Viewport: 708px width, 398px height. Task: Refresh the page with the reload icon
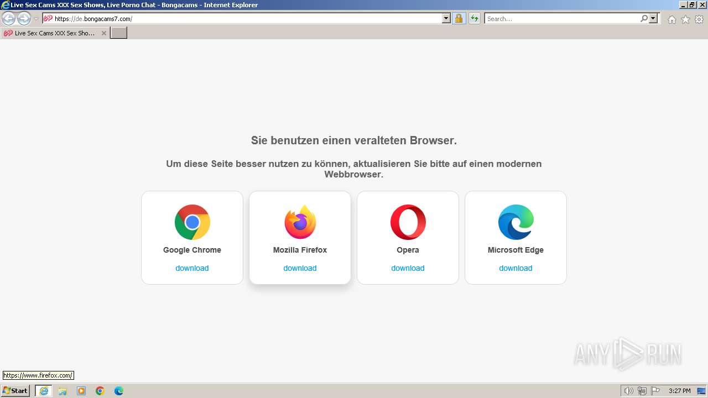[x=474, y=18]
